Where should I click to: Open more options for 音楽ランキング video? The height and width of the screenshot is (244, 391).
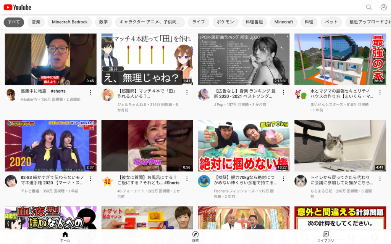pos(283,92)
